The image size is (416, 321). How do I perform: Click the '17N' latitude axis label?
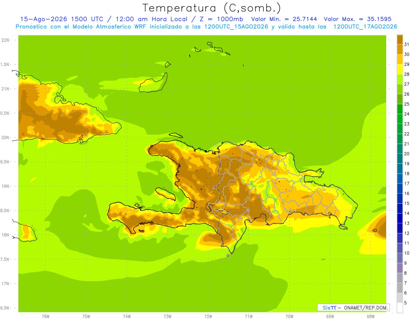point(6,284)
